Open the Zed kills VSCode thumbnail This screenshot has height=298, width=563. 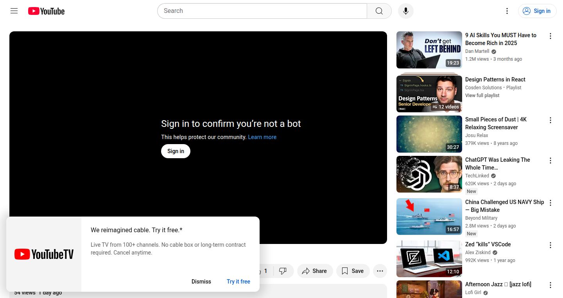(429, 259)
